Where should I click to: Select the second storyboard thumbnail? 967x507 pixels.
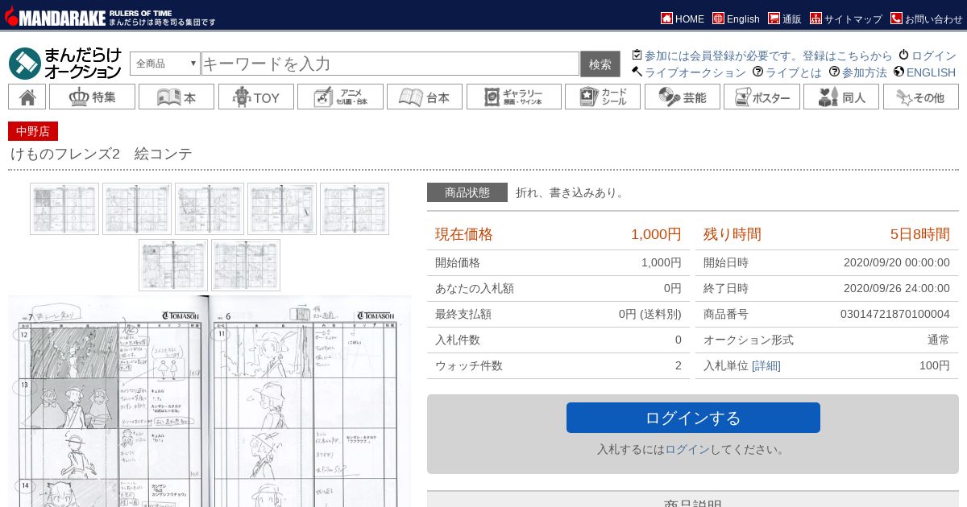tap(137, 209)
